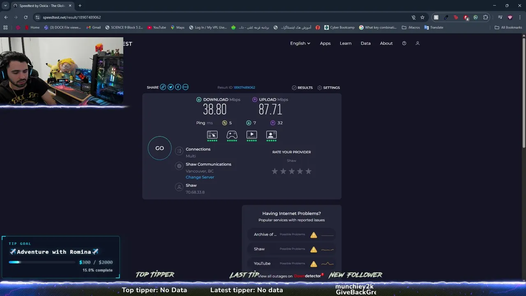
Task: Rate provider Shaw one star
Action: click(275, 171)
